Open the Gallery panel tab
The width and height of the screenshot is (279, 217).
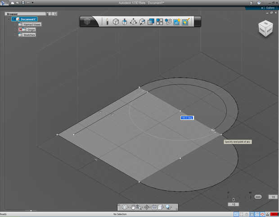pos(270,8)
